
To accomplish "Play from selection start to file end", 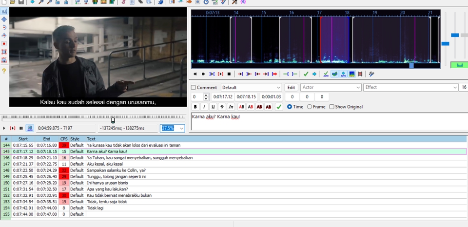I will (x=274, y=74).
